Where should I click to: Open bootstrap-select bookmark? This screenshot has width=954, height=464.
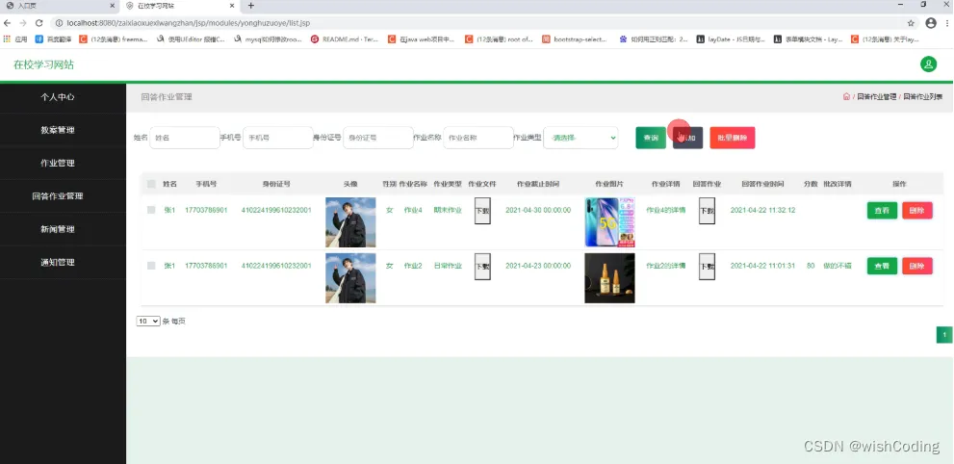pos(575,39)
